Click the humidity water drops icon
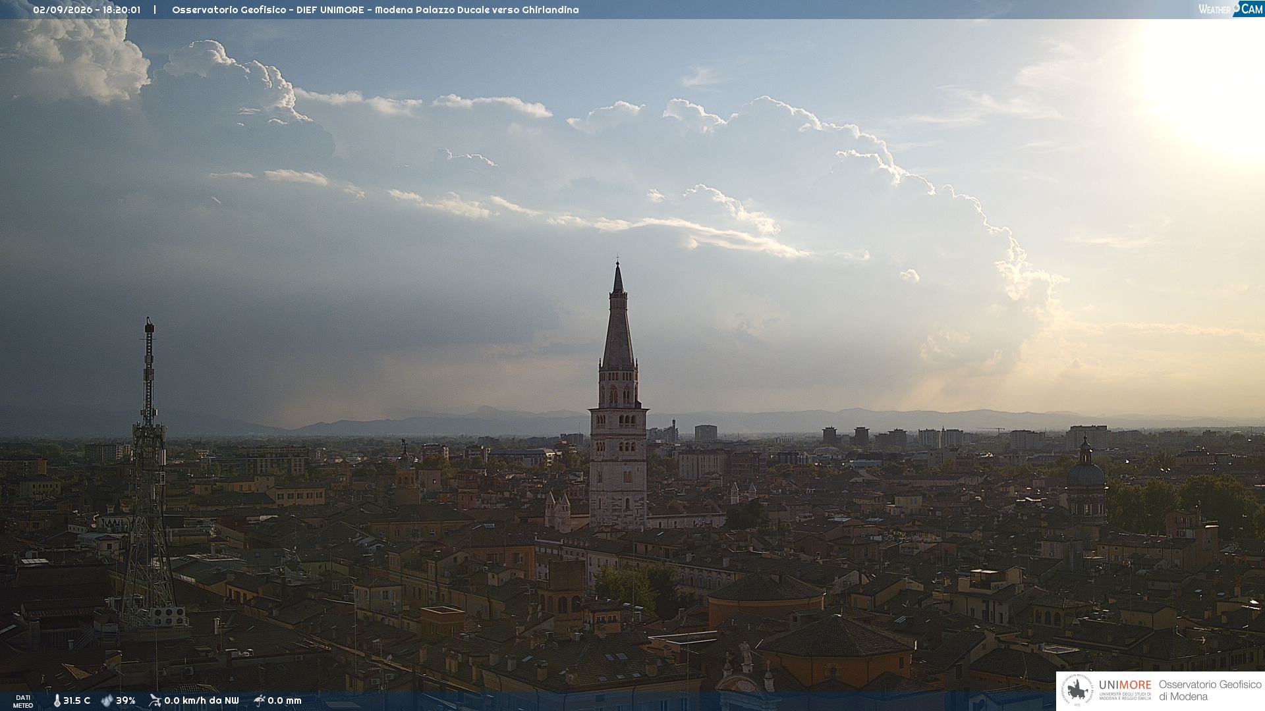1265x711 pixels. click(x=107, y=700)
